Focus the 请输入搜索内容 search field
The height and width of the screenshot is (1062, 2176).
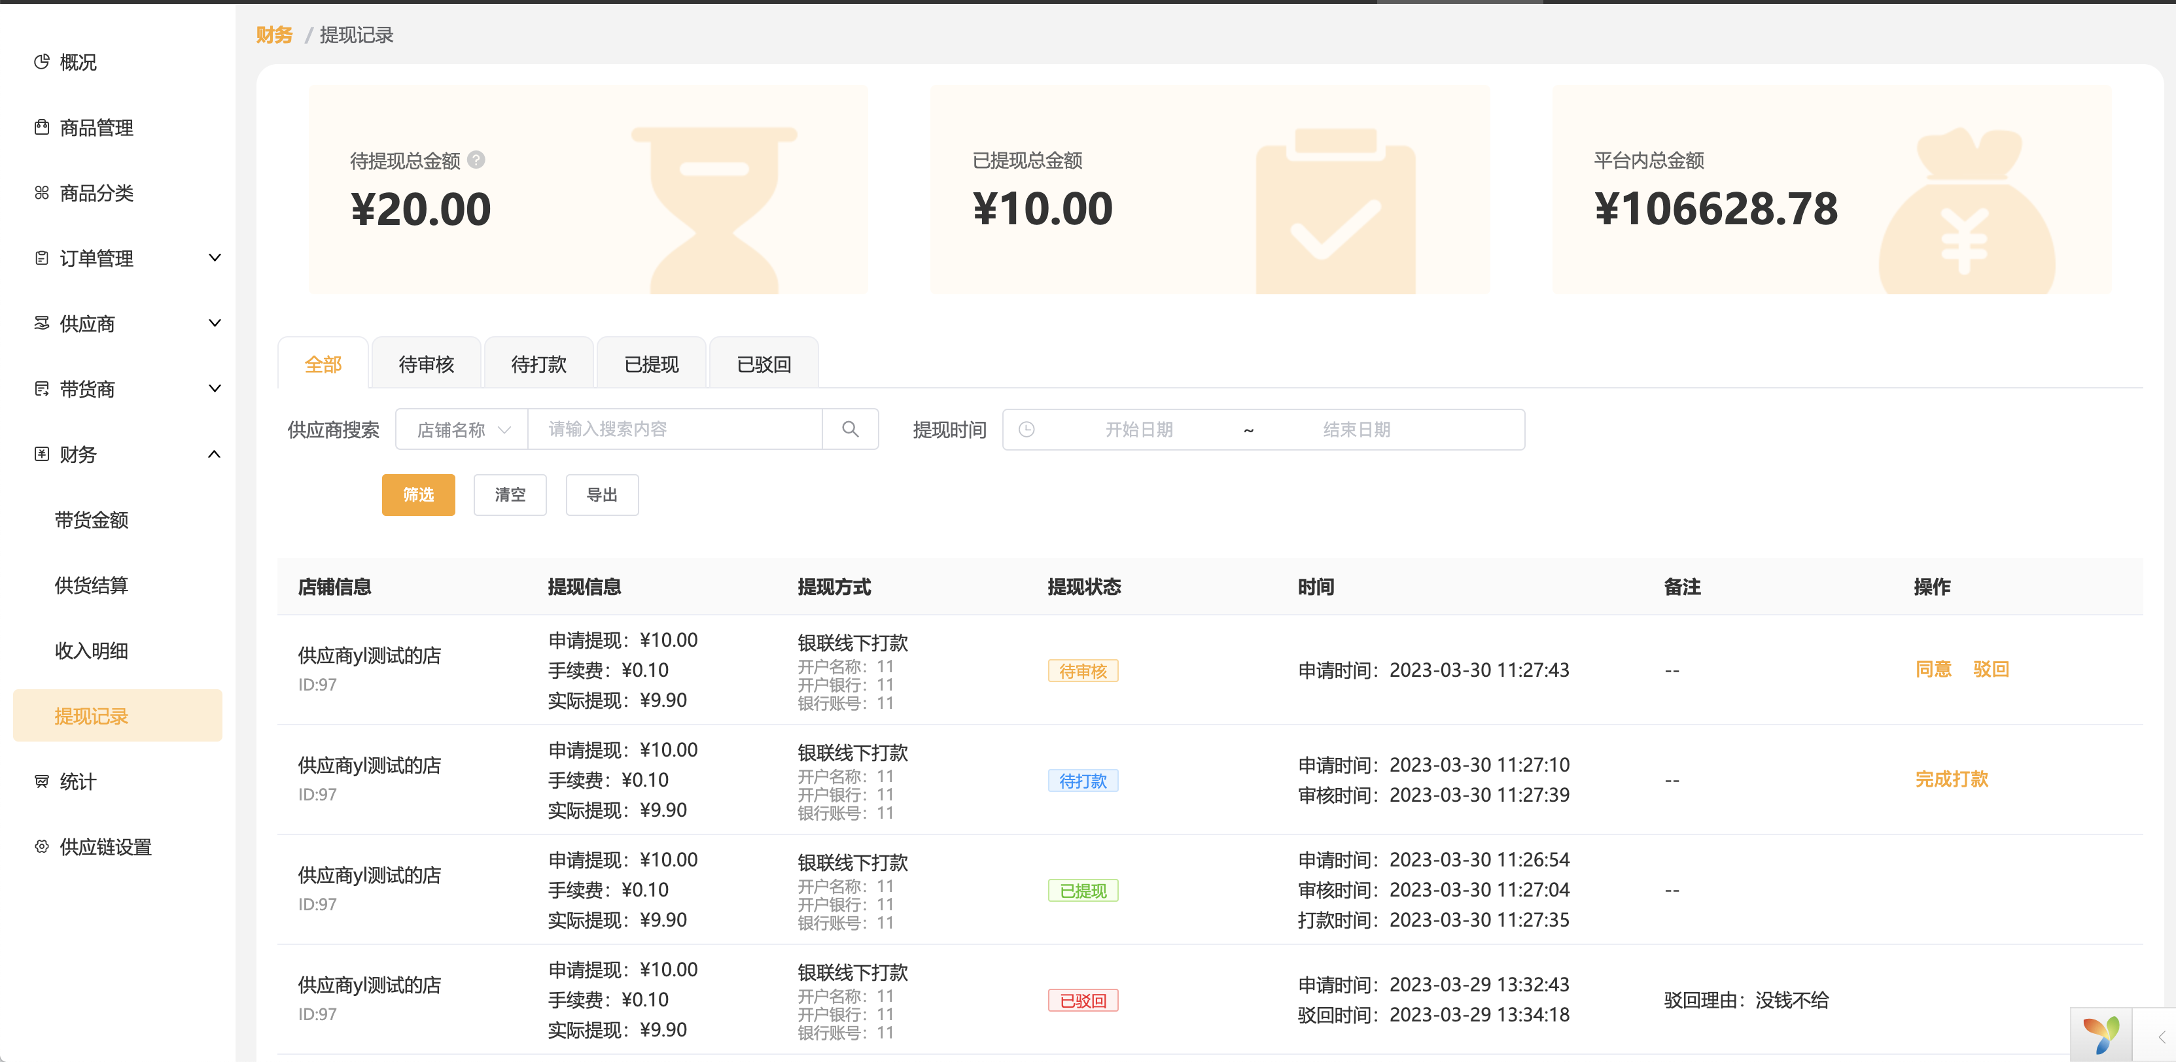point(674,429)
